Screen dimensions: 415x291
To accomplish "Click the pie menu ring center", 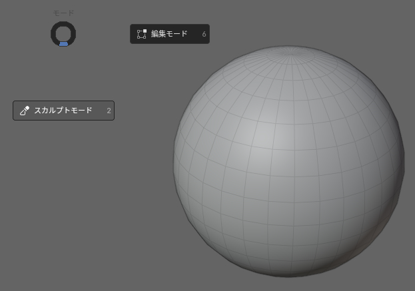I will [x=63, y=33].
